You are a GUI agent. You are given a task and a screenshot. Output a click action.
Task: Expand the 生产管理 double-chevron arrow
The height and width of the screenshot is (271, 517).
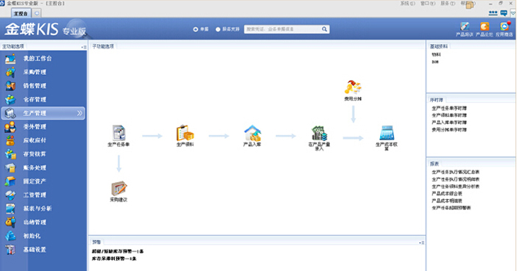click(x=80, y=113)
